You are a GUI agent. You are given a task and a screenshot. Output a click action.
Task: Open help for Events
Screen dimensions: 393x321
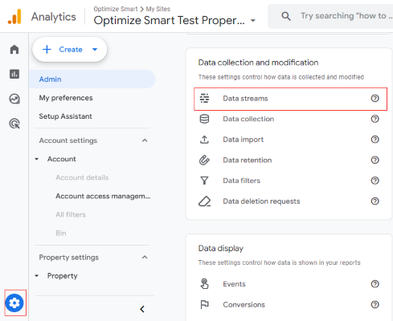click(375, 284)
